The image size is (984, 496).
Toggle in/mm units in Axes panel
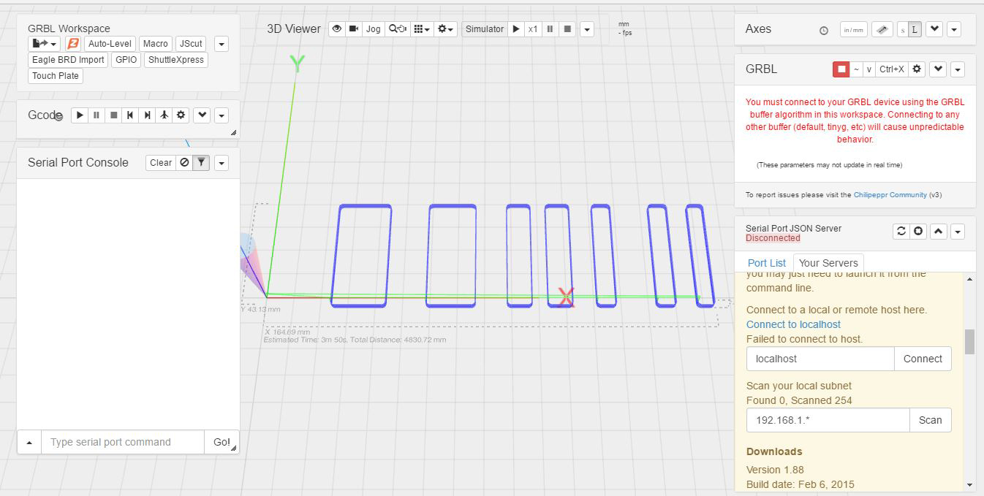tap(854, 30)
